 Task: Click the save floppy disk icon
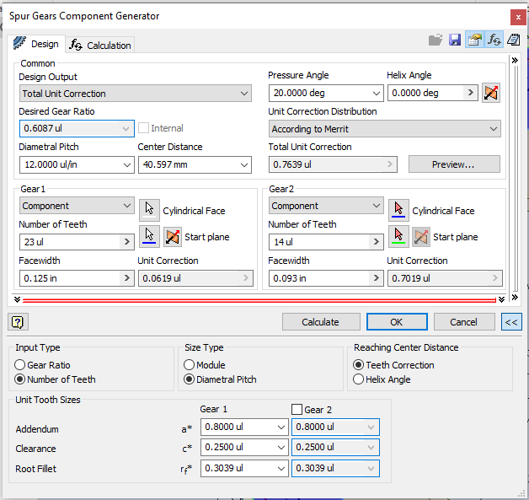[455, 40]
